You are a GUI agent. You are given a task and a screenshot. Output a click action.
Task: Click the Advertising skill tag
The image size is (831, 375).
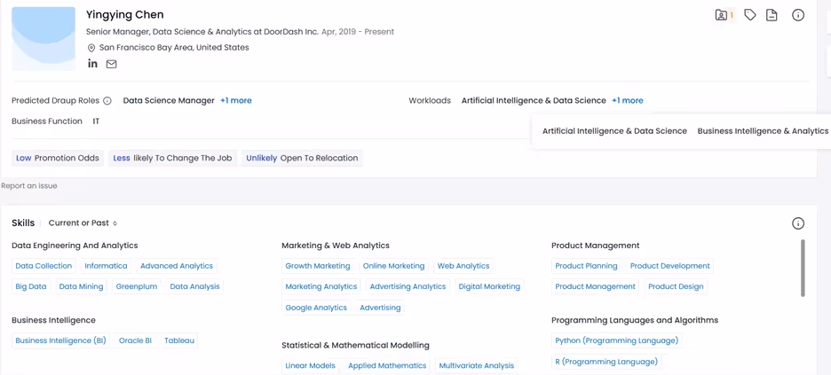click(x=380, y=308)
